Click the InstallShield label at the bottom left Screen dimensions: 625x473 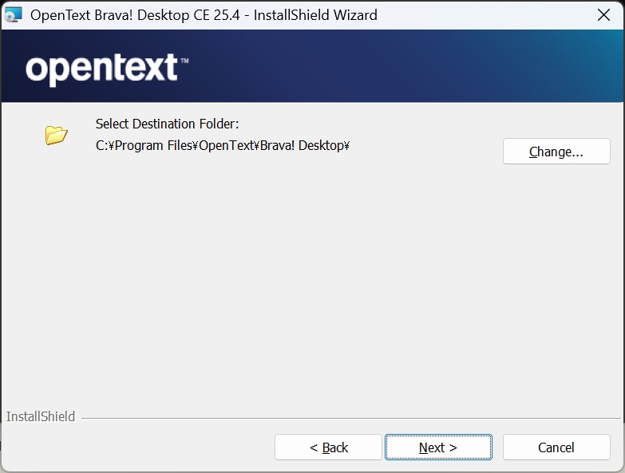coord(41,416)
